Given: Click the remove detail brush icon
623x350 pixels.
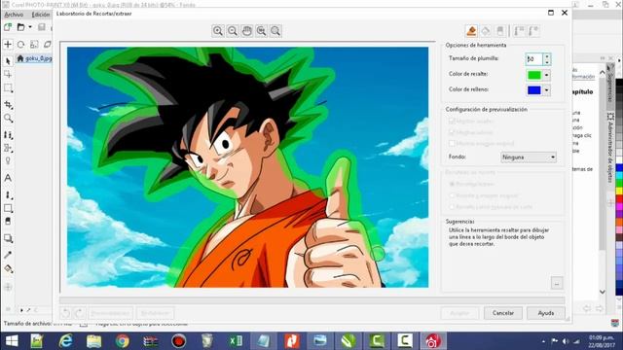Looking at the screenshot, I should (x=533, y=31).
